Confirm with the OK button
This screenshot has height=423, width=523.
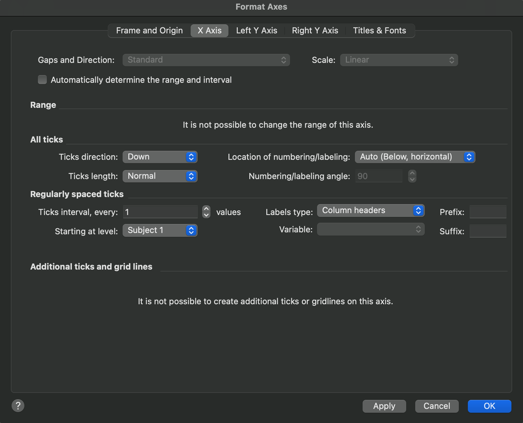click(489, 406)
